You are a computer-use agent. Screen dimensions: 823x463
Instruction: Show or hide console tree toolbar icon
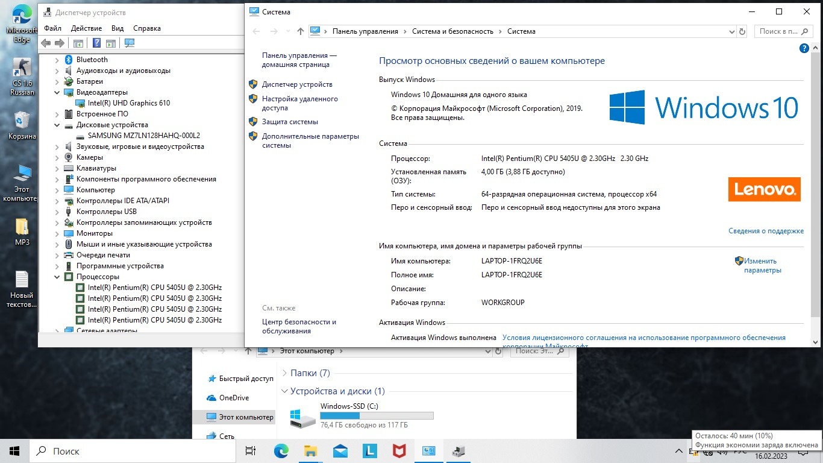[78, 43]
